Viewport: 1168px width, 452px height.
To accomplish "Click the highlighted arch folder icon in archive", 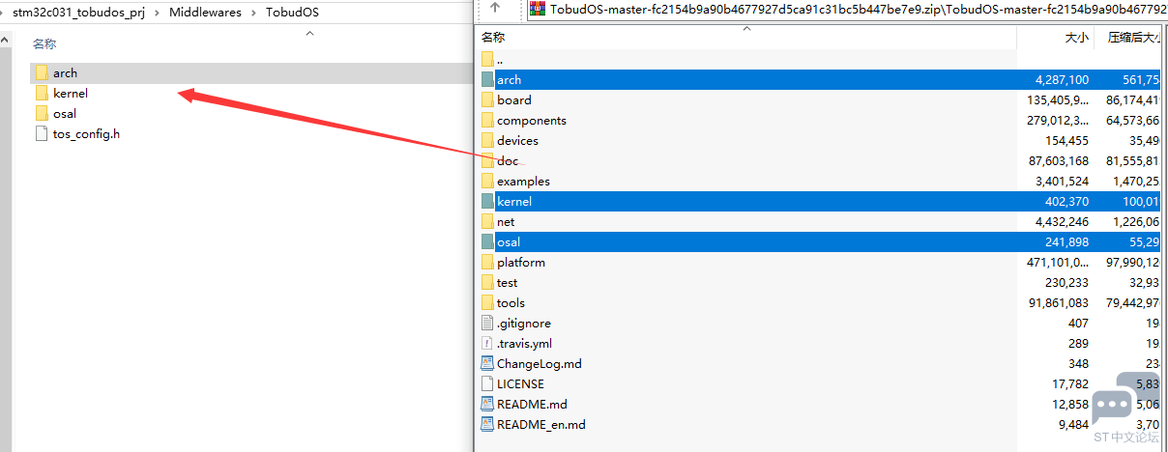I will (x=487, y=79).
